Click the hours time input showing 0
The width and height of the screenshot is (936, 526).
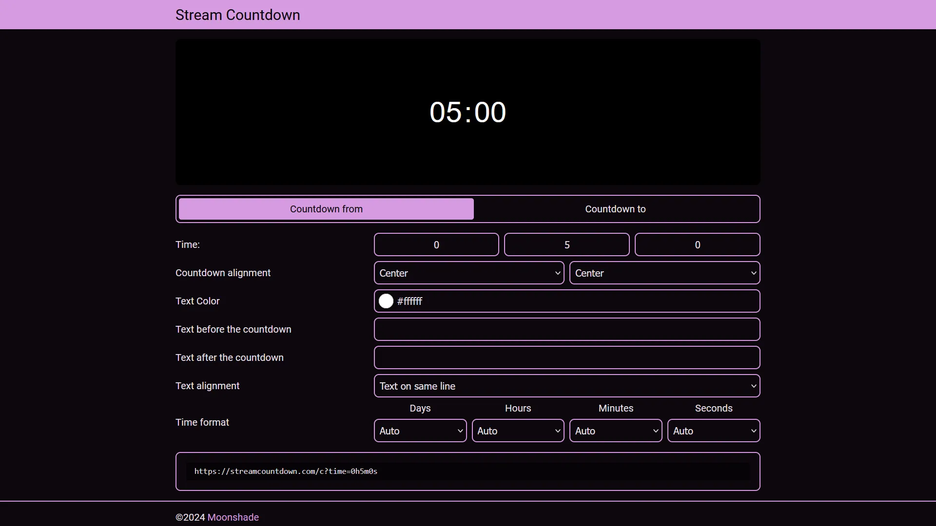(x=436, y=244)
